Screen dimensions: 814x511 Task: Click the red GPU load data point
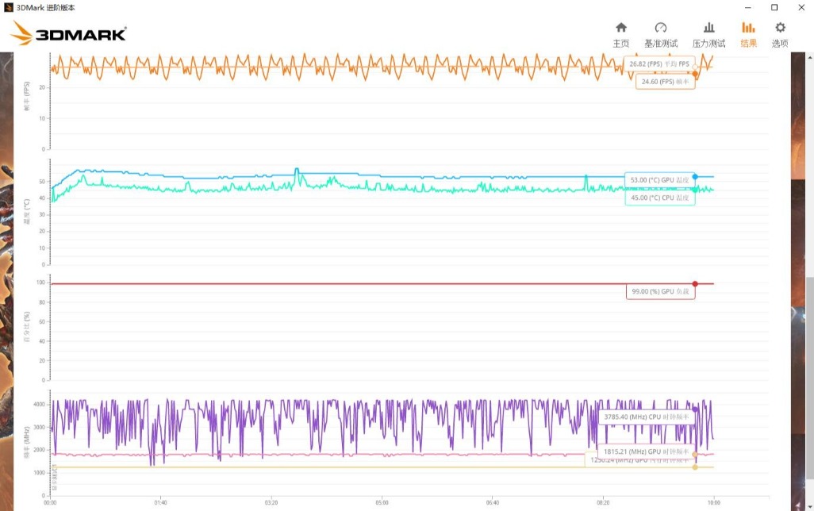tap(695, 283)
